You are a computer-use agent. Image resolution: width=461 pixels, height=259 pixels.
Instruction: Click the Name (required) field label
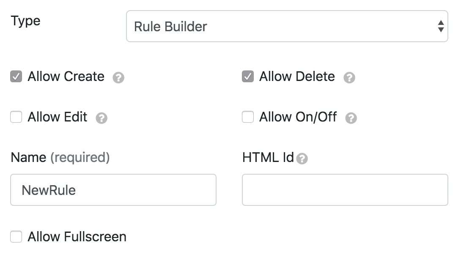coord(60,157)
